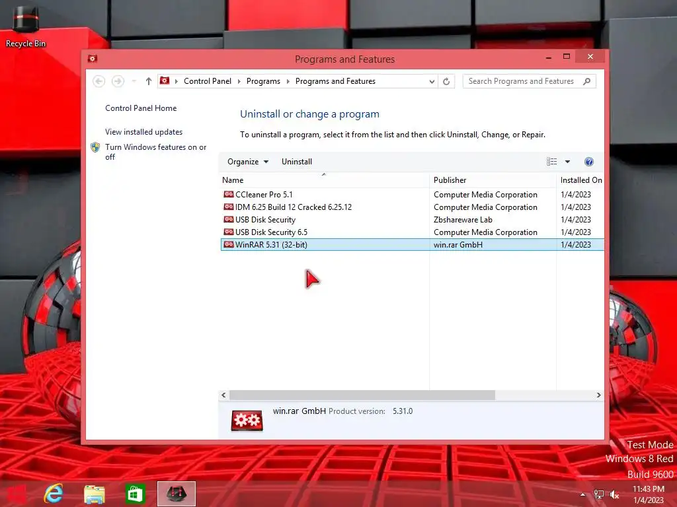The height and width of the screenshot is (507, 677).
Task: Focus the Search Programs and Features field
Action: point(529,81)
